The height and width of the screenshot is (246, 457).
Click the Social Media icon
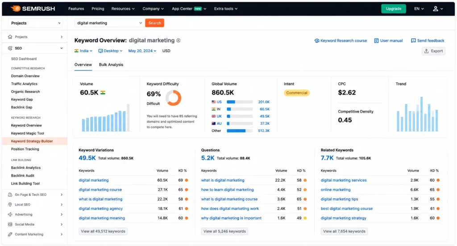(10, 224)
